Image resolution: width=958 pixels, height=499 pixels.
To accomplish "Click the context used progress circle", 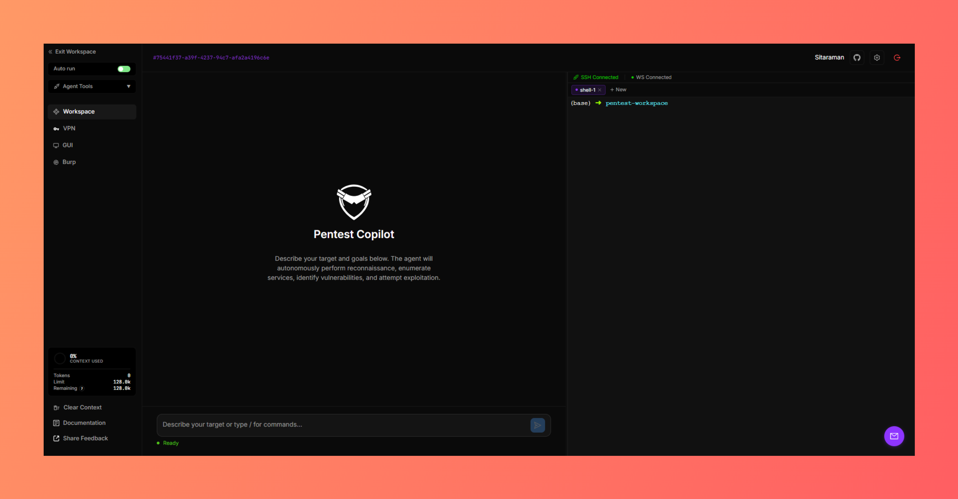I will (x=60, y=358).
